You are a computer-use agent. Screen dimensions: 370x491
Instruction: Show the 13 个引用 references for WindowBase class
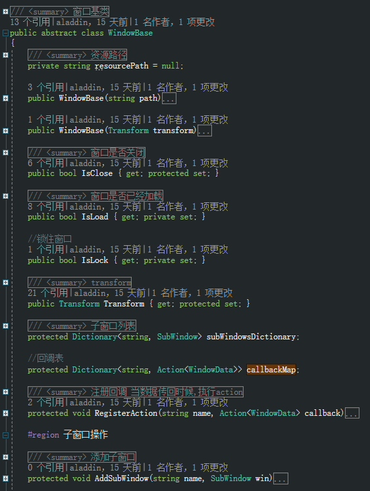click(30, 22)
